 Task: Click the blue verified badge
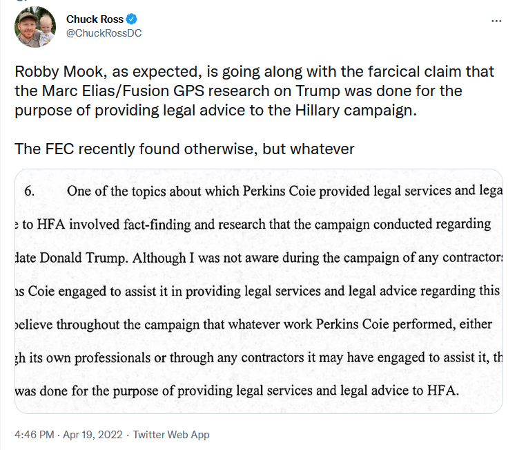132,19
